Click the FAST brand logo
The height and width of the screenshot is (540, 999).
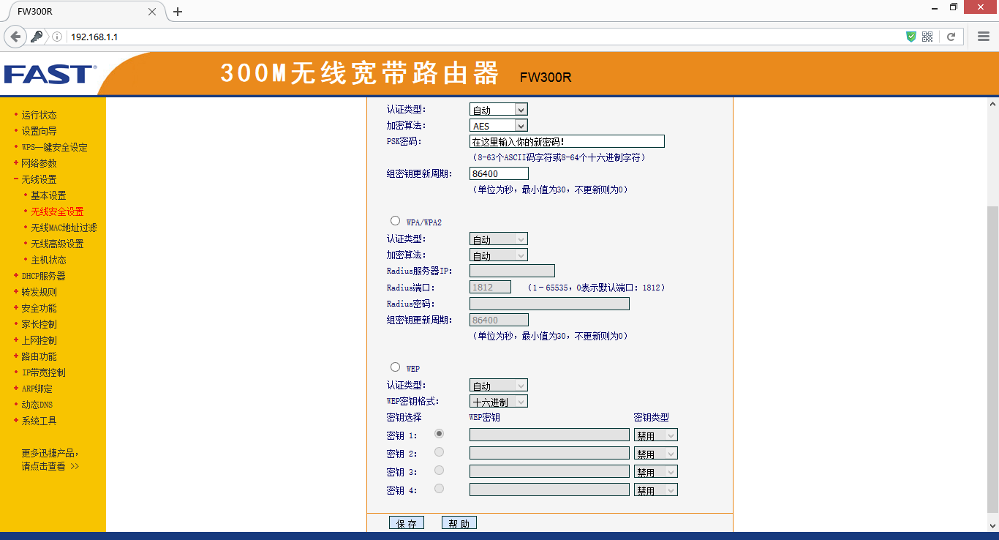pyautogui.click(x=50, y=74)
